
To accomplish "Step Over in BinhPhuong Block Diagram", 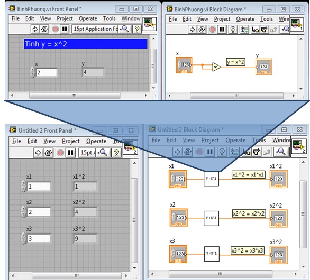I will coord(264,30).
